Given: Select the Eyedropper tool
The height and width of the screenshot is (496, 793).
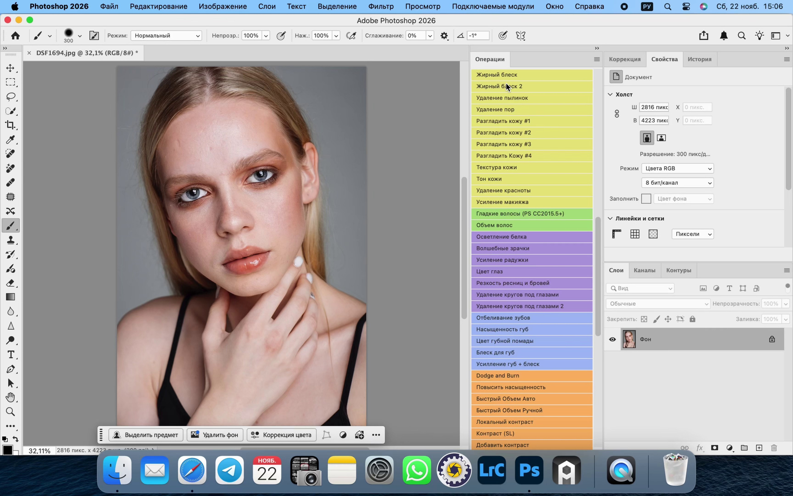Looking at the screenshot, I should [11, 139].
